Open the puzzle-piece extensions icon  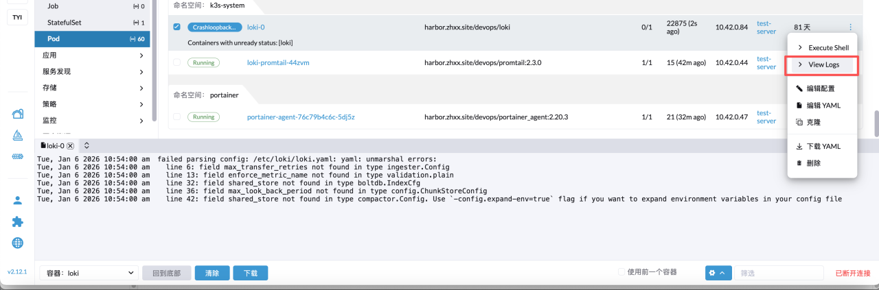coord(18,221)
